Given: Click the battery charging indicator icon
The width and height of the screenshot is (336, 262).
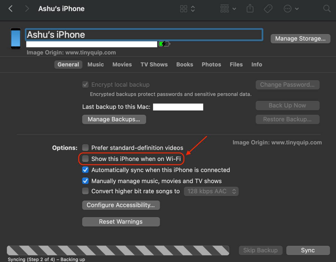Looking at the screenshot, I should pos(164,44).
